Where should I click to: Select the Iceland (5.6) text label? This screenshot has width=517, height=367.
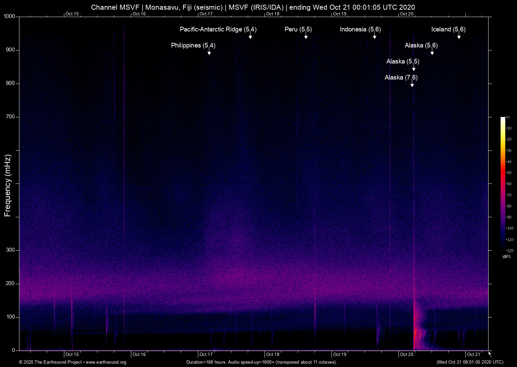pos(448,29)
